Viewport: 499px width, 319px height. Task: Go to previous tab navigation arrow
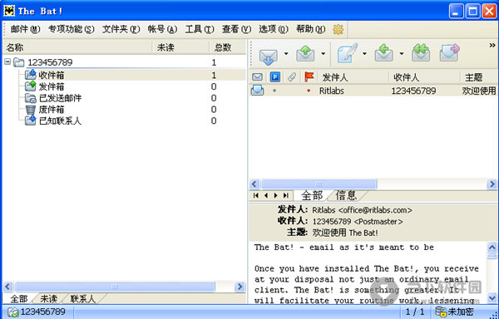[266, 195]
